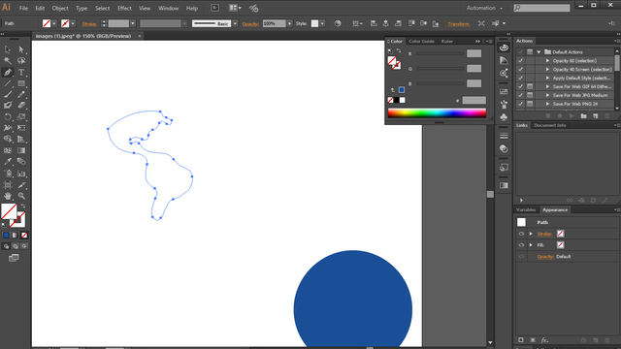Click the black swatch in Color panel

point(397,100)
